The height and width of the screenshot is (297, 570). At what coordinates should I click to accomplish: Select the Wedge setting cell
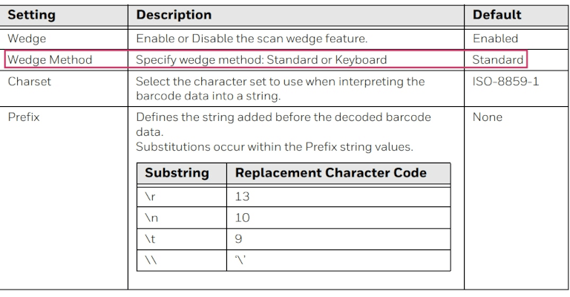[x=27, y=38]
